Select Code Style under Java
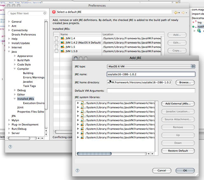This screenshot has width=204, height=180. coord(24,64)
